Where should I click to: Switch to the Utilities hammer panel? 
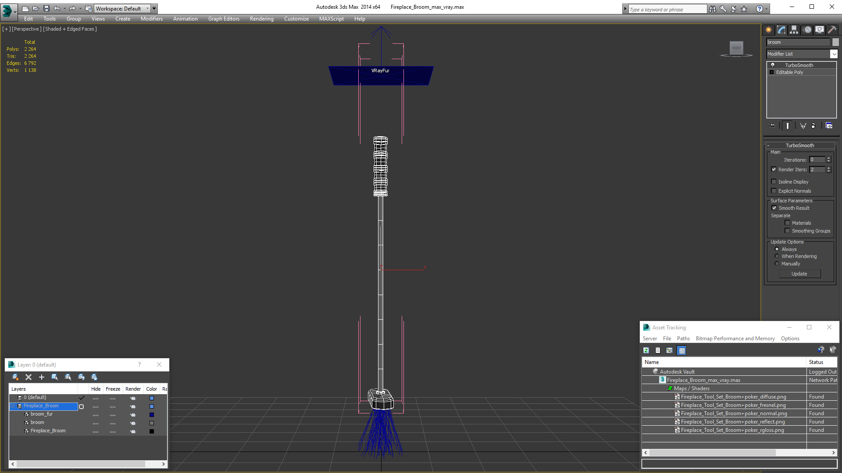832,30
